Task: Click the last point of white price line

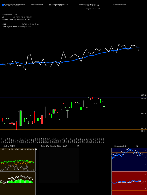Action: (x=139, y=51)
